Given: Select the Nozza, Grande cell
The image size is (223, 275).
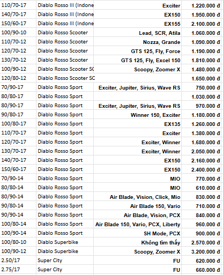Looking at the screenshot, I should pyautogui.click(x=137, y=42).
